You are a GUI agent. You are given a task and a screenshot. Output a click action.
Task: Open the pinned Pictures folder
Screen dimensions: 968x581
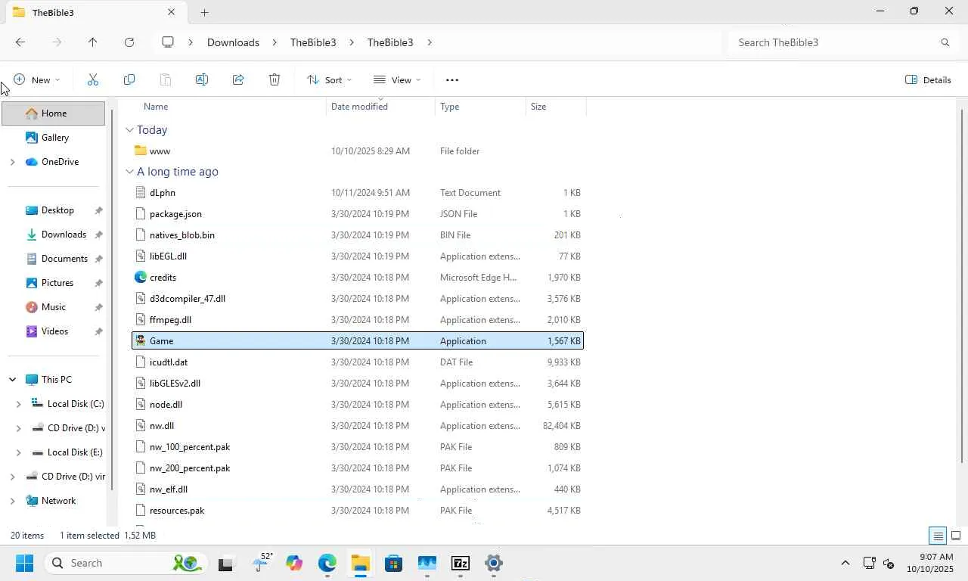[x=57, y=283]
